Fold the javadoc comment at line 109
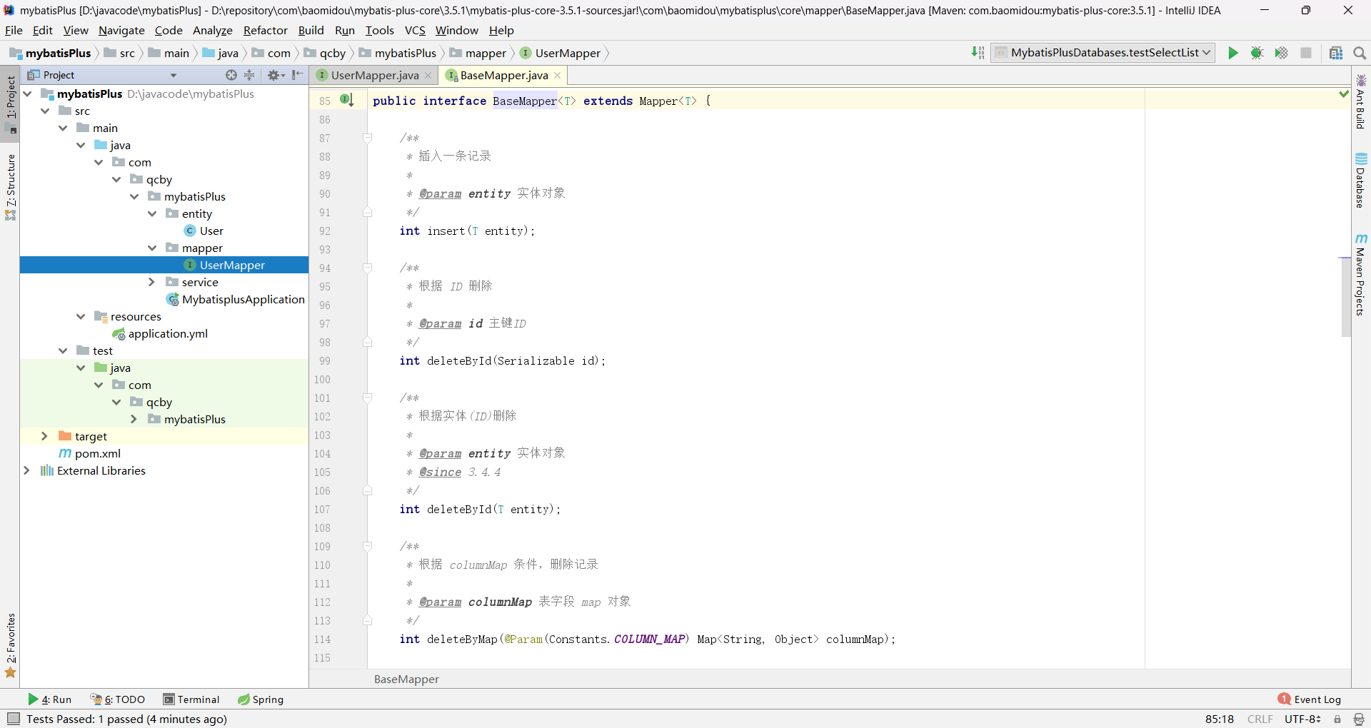Screen dimensions: 1371x728 tap(367, 546)
